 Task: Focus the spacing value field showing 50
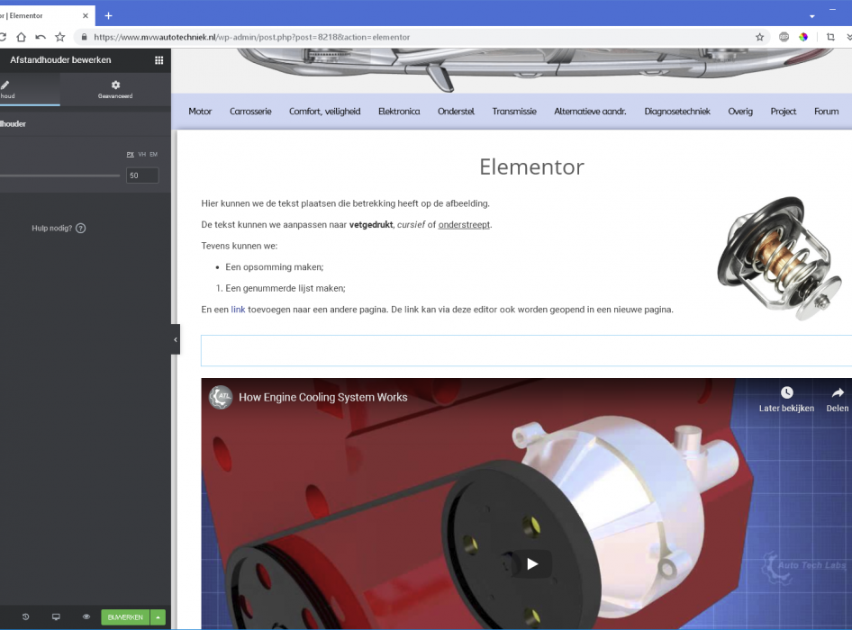[x=142, y=175]
